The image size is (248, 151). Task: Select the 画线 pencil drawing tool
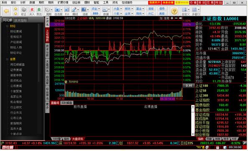pyautogui.click(x=74, y=10)
